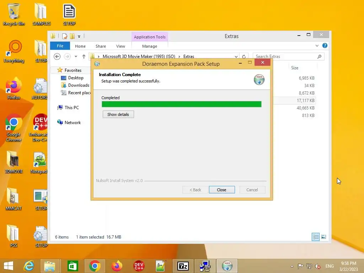Image resolution: width=364 pixels, height=273 pixels.
Task: Open the address bar history dropdown
Action: tap(236, 57)
